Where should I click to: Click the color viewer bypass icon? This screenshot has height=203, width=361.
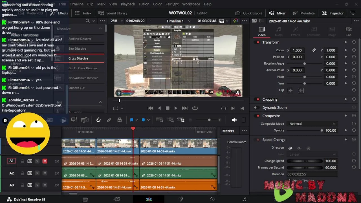(x=235, y=21)
